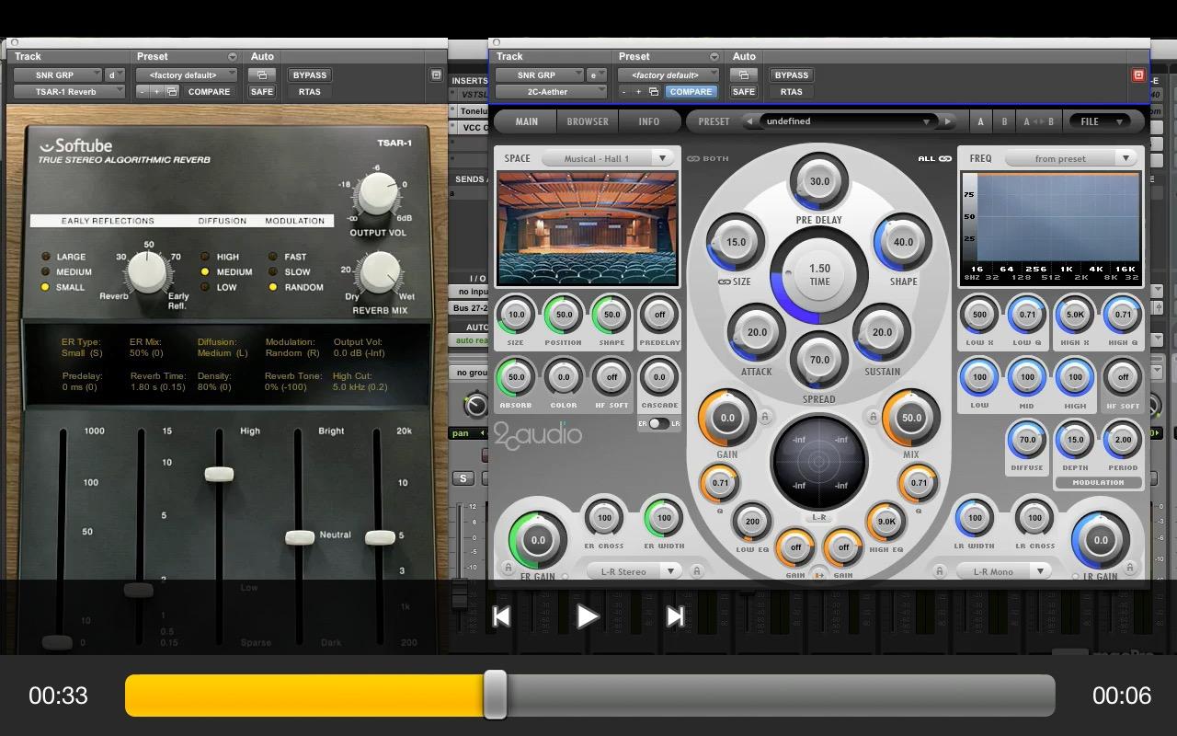Select SLOW modulation on TSAR-1

point(273,272)
